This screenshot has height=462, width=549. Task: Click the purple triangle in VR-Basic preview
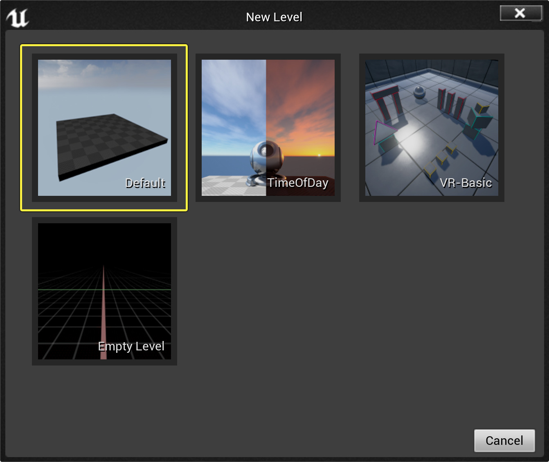coord(382,132)
